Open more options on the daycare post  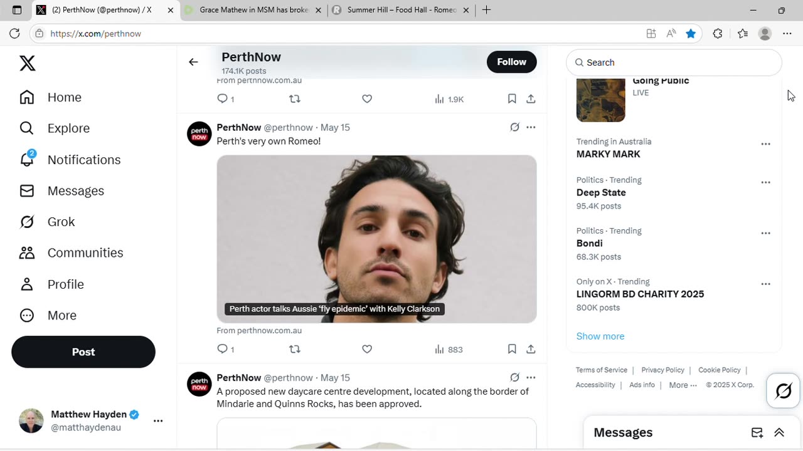click(531, 378)
